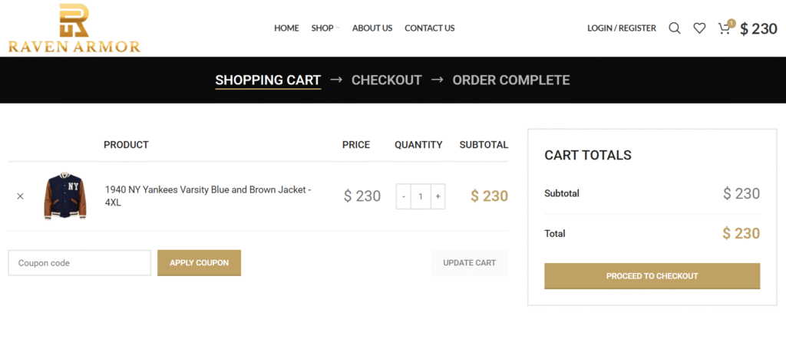Open the Contact Us page
Screen dimensions: 786x339
pos(430,28)
